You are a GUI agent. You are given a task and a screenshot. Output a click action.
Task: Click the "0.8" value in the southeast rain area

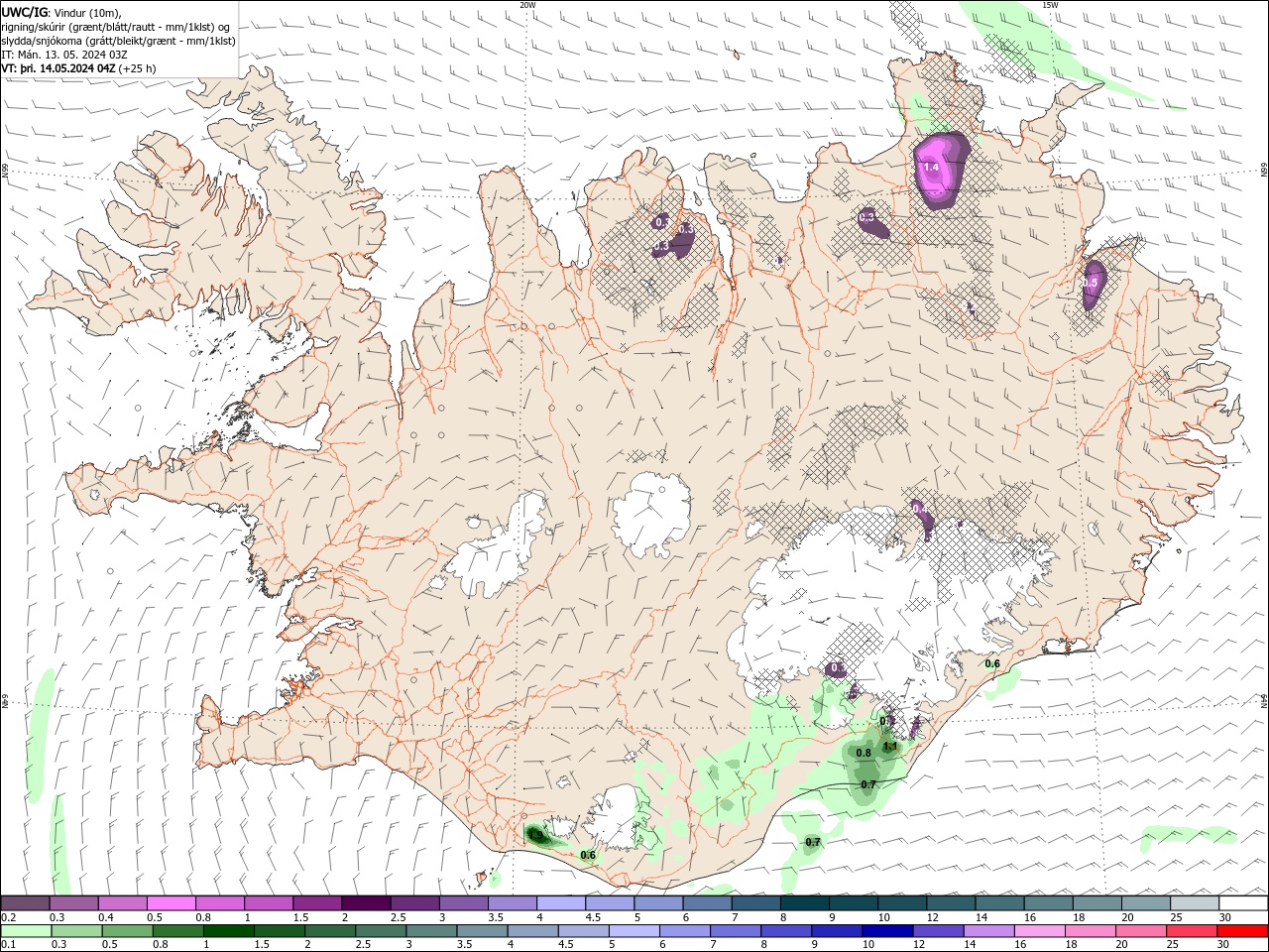pyautogui.click(x=864, y=753)
